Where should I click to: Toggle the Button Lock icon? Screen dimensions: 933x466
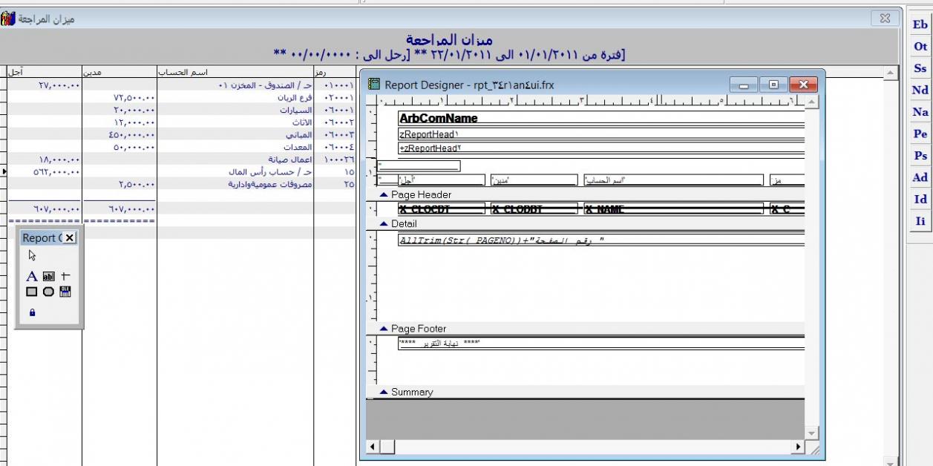[32, 313]
